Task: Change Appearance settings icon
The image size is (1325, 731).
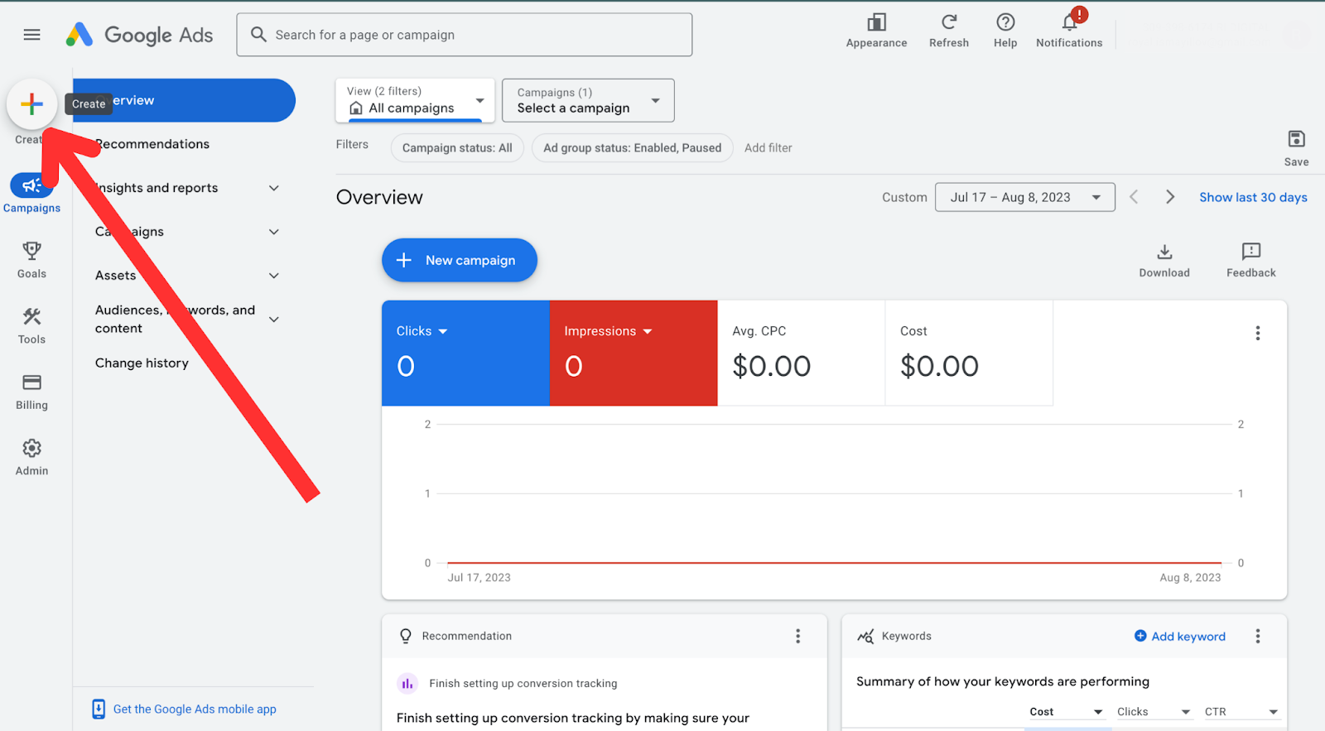Action: (876, 22)
